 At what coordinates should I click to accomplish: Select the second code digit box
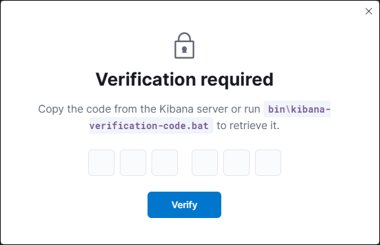point(133,163)
